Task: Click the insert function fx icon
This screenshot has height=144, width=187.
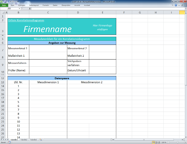Action: (x=30, y=9)
